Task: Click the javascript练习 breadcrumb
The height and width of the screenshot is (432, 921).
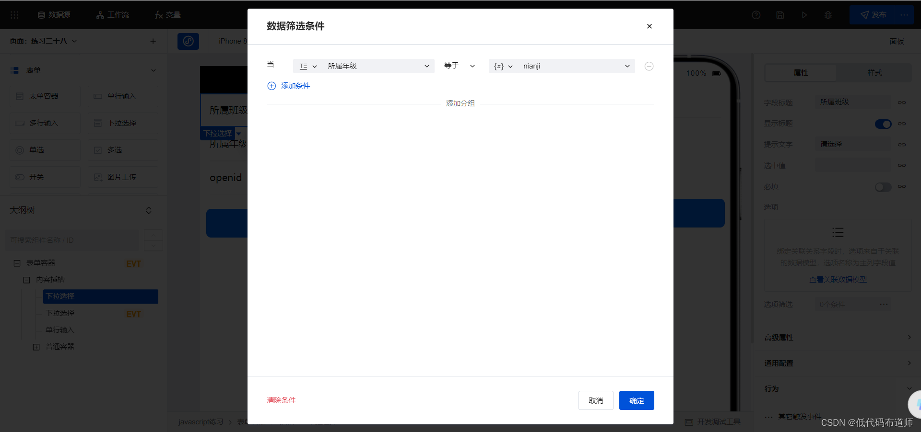Action: (201, 422)
